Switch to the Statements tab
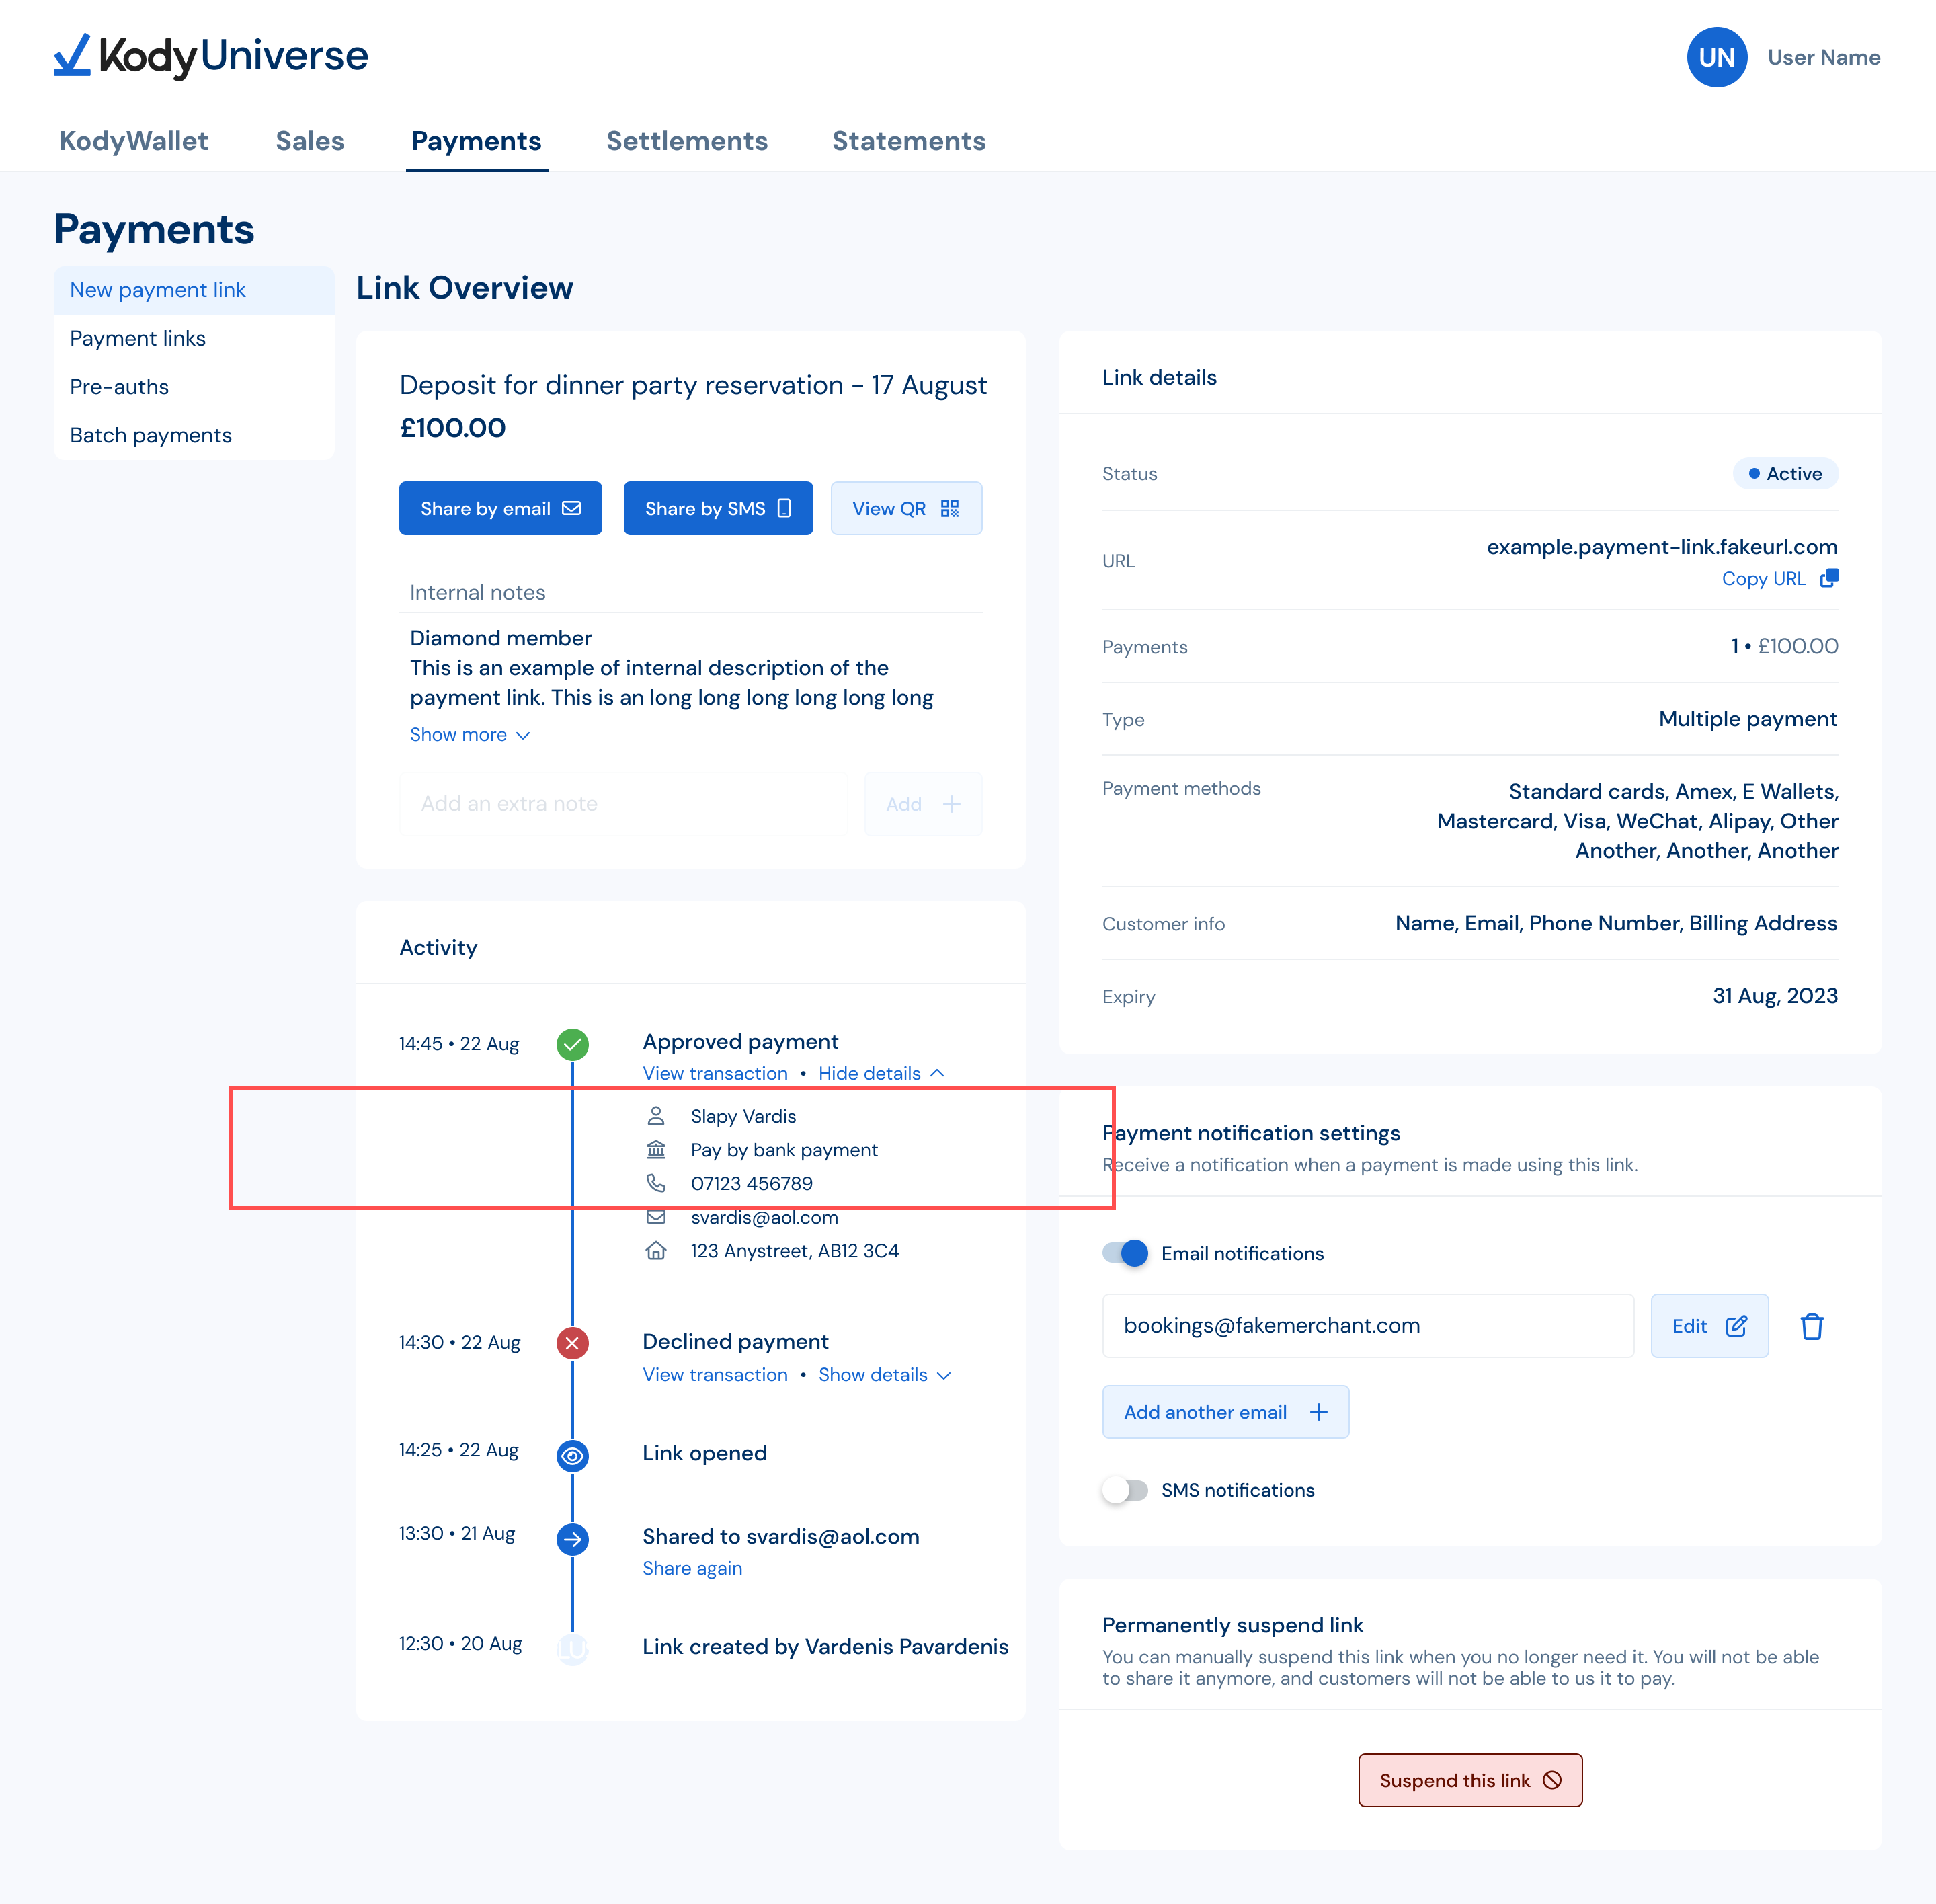Screen dimensions: 1936x1904 pyautogui.click(x=909, y=141)
